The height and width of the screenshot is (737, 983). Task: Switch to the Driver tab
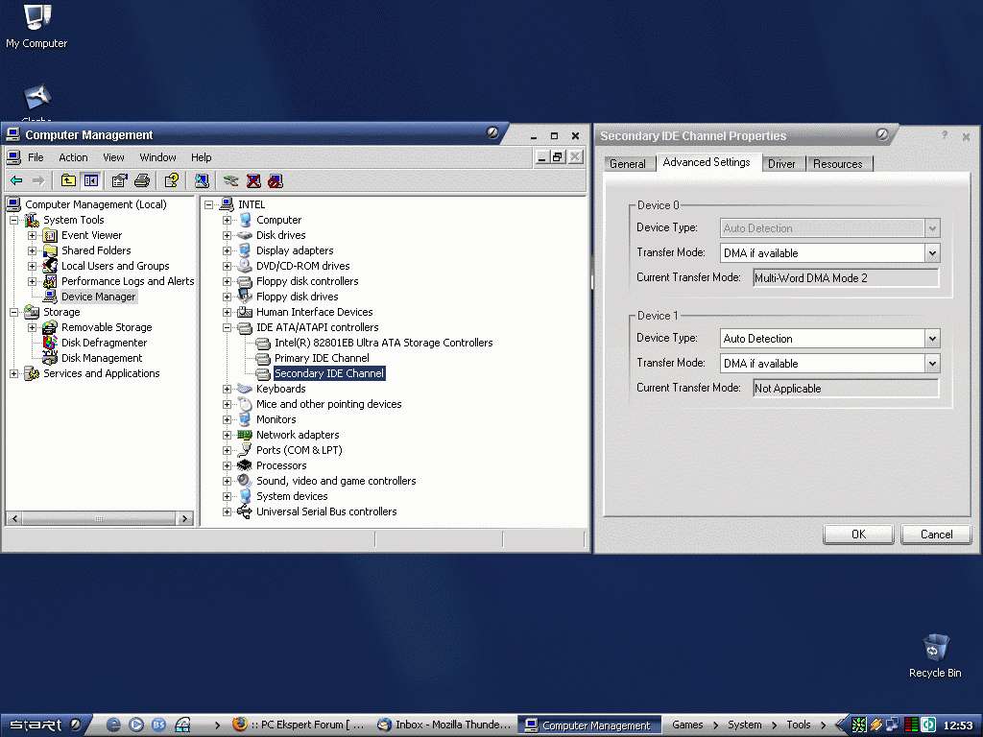coord(781,164)
